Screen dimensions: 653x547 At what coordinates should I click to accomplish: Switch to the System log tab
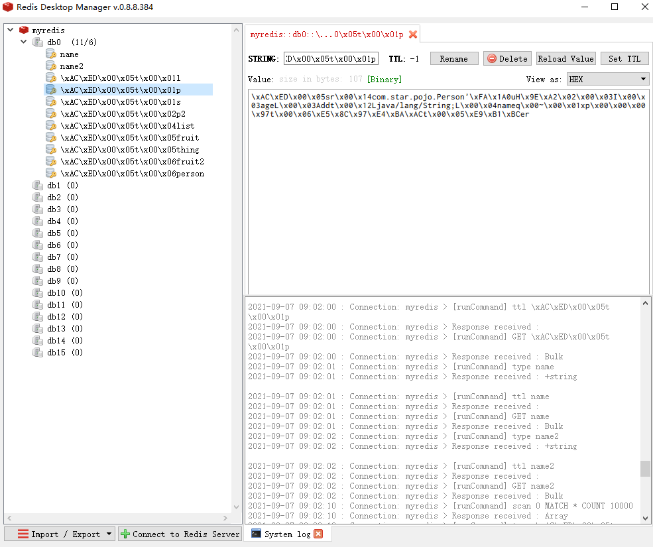(280, 534)
